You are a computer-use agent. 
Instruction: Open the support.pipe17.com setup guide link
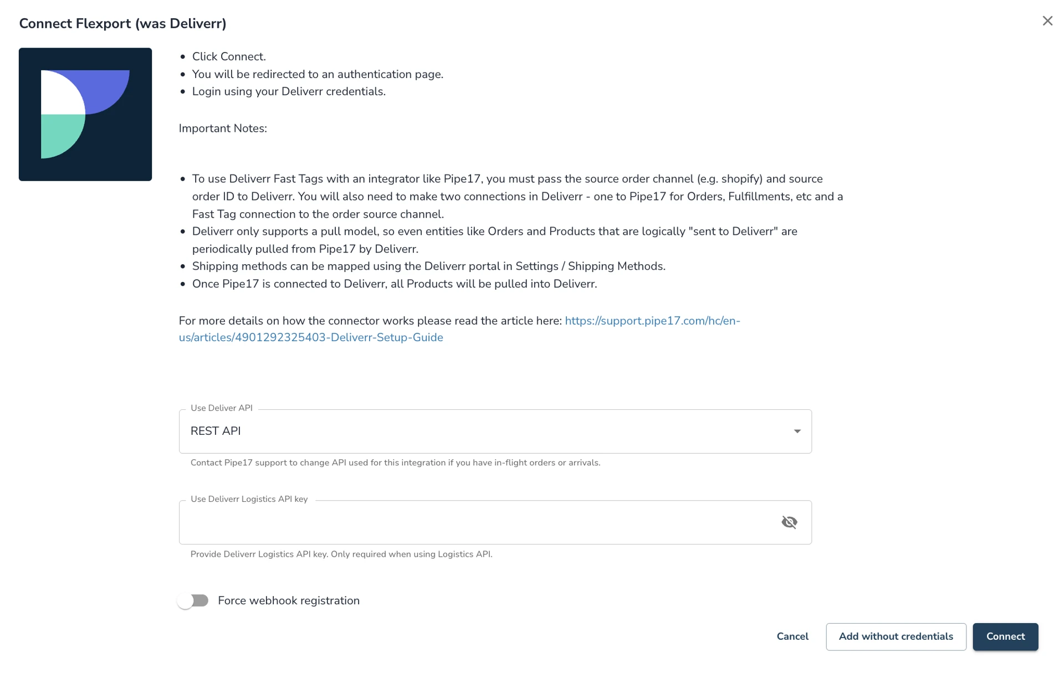pyautogui.click(x=652, y=321)
